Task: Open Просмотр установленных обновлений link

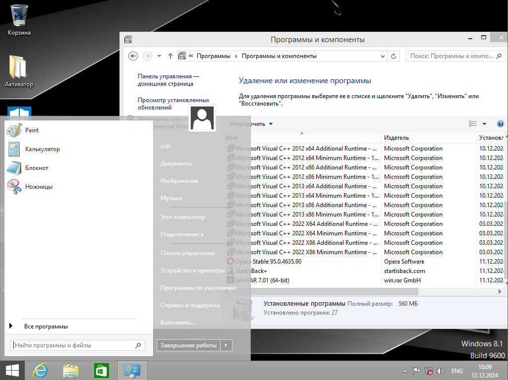Action: click(173, 104)
